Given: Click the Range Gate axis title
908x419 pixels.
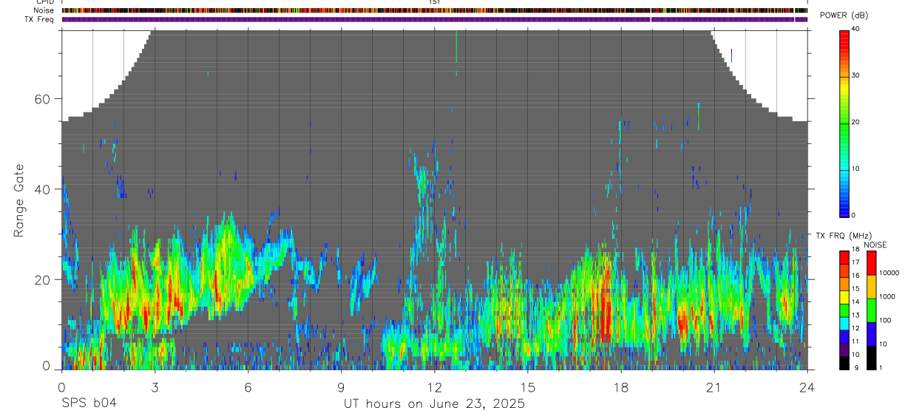Looking at the screenshot, I should coord(19,200).
